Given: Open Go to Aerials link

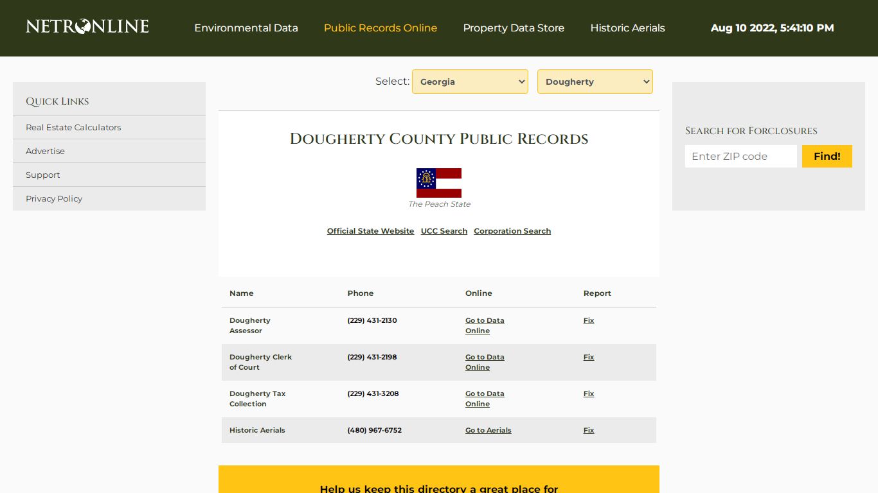Looking at the screenshot, I should (x=488, y=430).
